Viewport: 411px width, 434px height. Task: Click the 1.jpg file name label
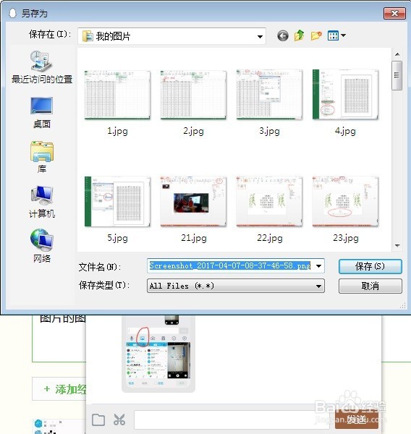[117, 131]
